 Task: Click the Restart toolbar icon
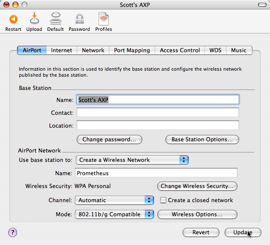coord(13,19)
